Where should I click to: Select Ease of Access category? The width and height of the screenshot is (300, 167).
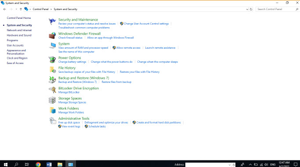[x=15, y=63]
